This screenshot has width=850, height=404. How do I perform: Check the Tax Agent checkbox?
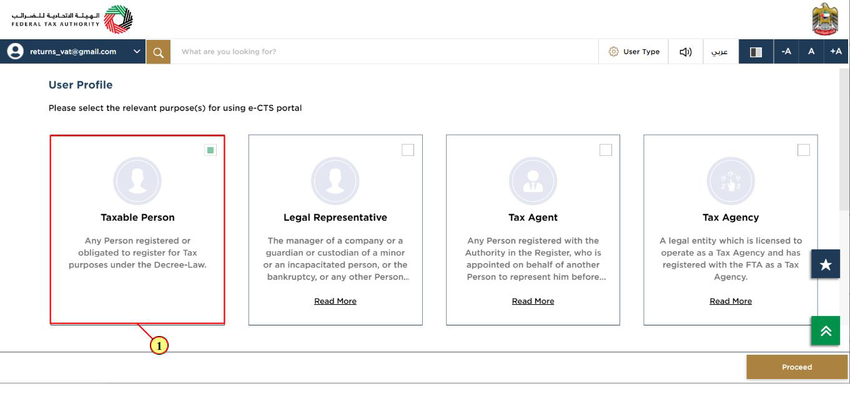click(x=606, y=150)
